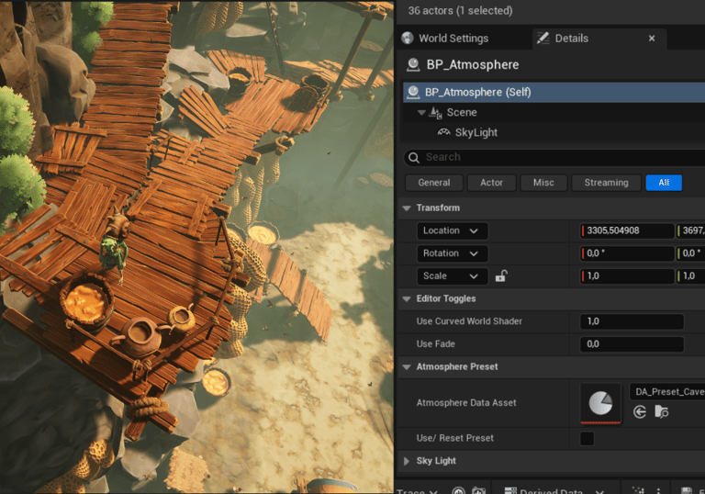
Task: Open the Trace dropdown in status bar
Action: click(x=418, y=490)
